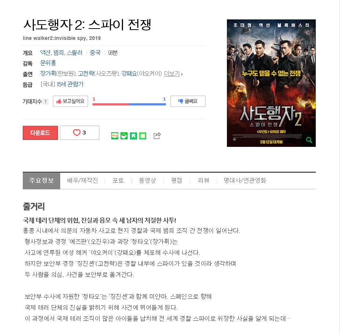Vote 보고싶어요 with the thumbs-up button
Image resolution: width=340 pixels, height=334 pixels.
(70, 101)
